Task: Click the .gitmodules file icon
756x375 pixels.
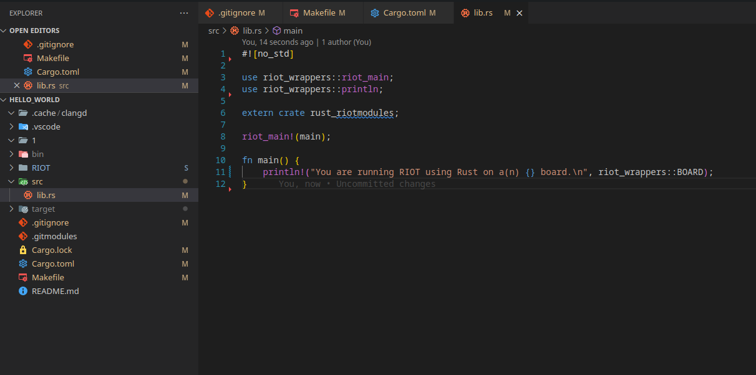Action: pyautogui.click(x=23, y=236)
